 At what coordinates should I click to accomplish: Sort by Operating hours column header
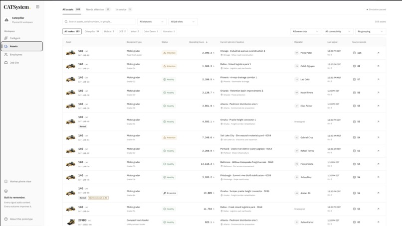[198, 42]
